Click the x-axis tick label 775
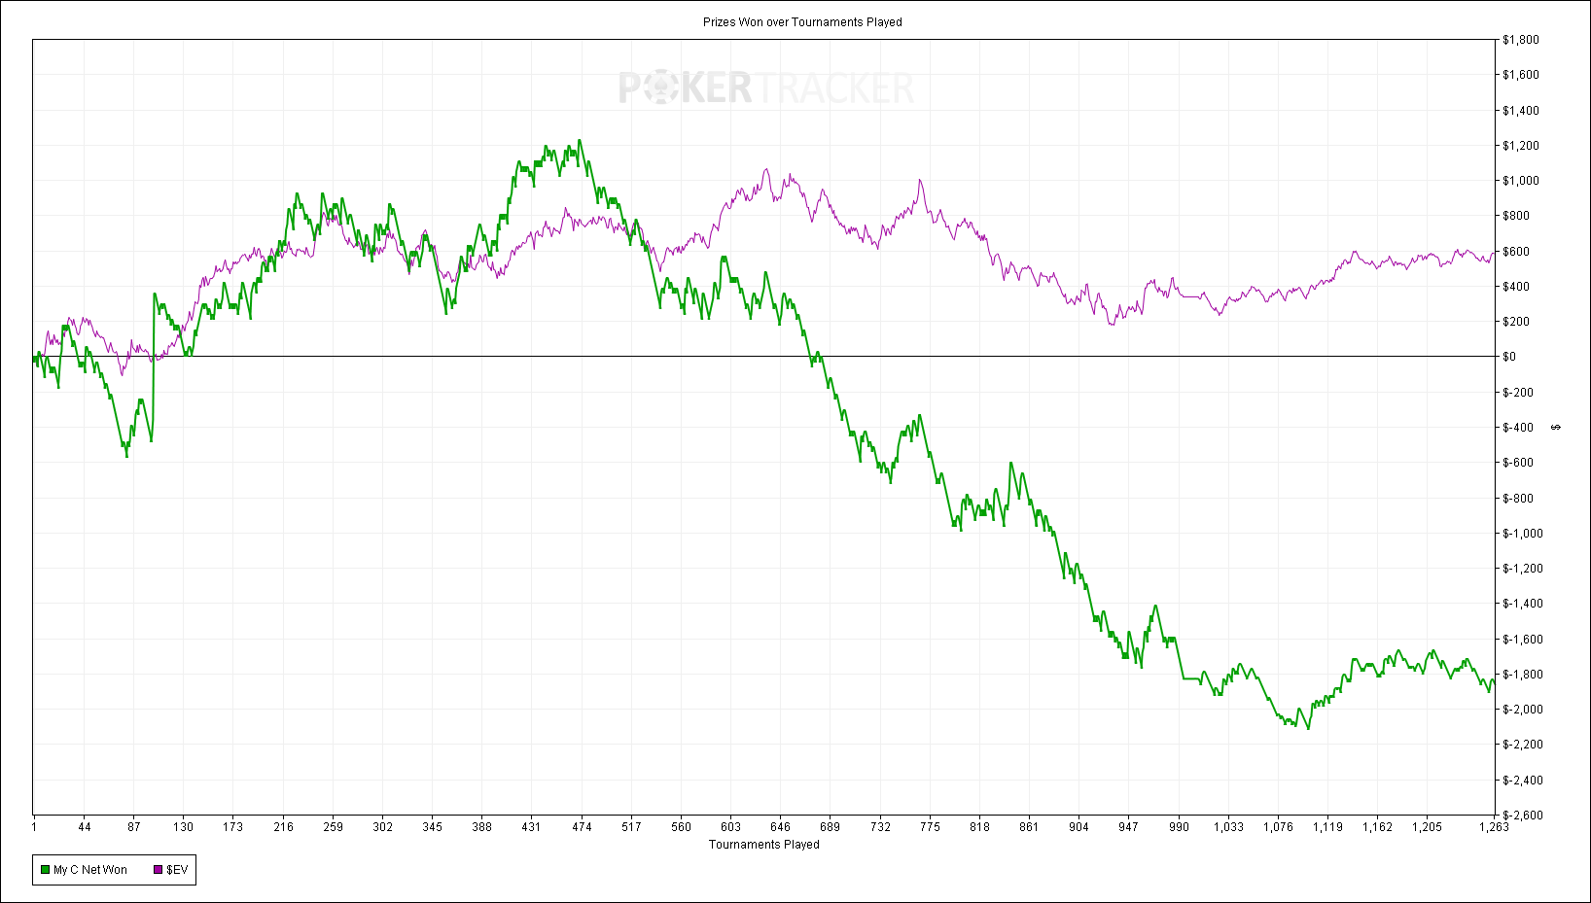 tap(931, 827)
